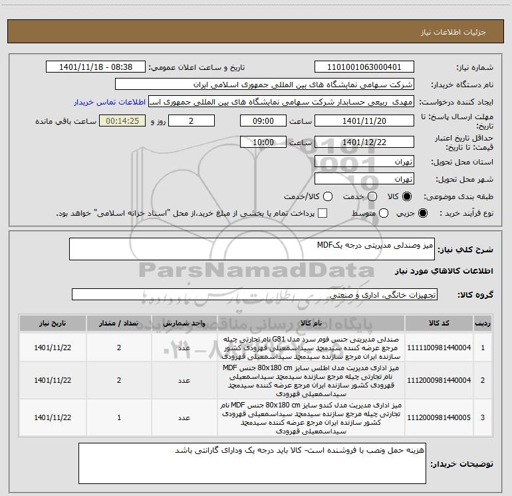Image resolution: width=512 pixels, height=496 pixels.
Task: Select the متوسط purchase type radio
Action: 384,213
